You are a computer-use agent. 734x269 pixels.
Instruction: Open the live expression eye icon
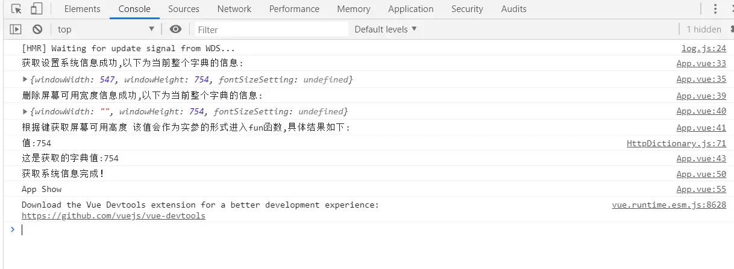[x=175, y=29]
